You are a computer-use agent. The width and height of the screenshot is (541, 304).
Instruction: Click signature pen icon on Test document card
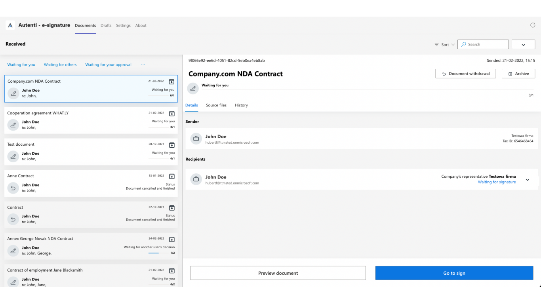pyautogui.click(x=13, y=156)
